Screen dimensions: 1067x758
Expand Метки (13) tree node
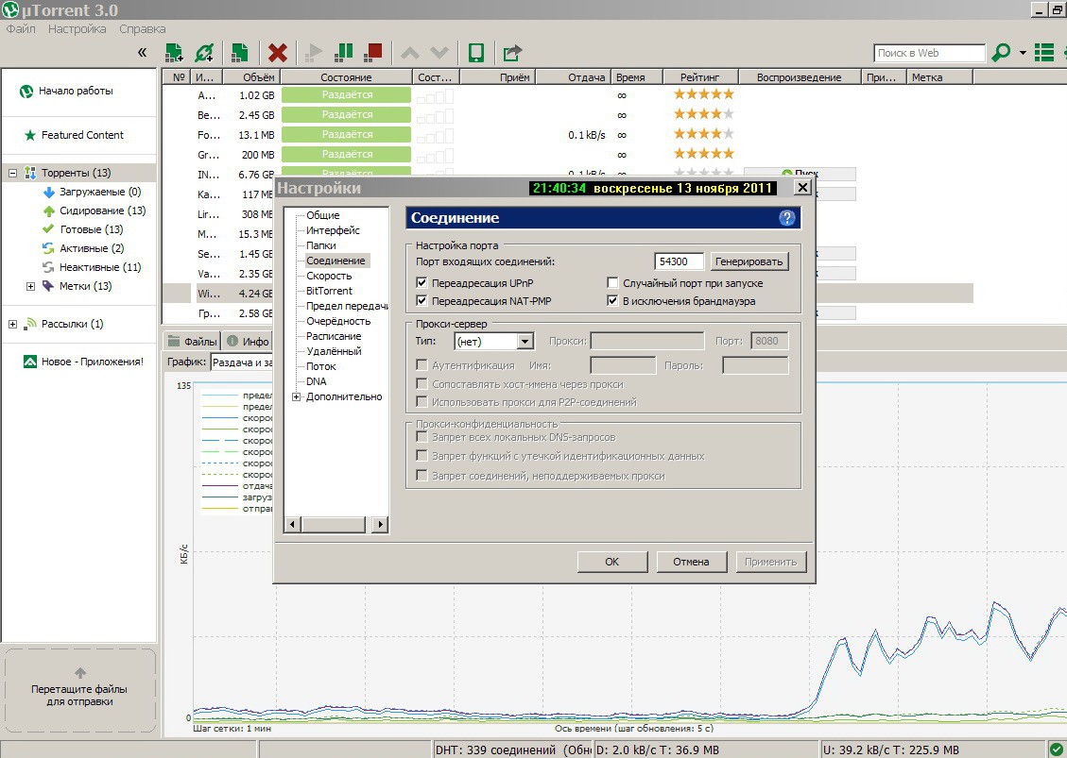[x=30, y=286]
